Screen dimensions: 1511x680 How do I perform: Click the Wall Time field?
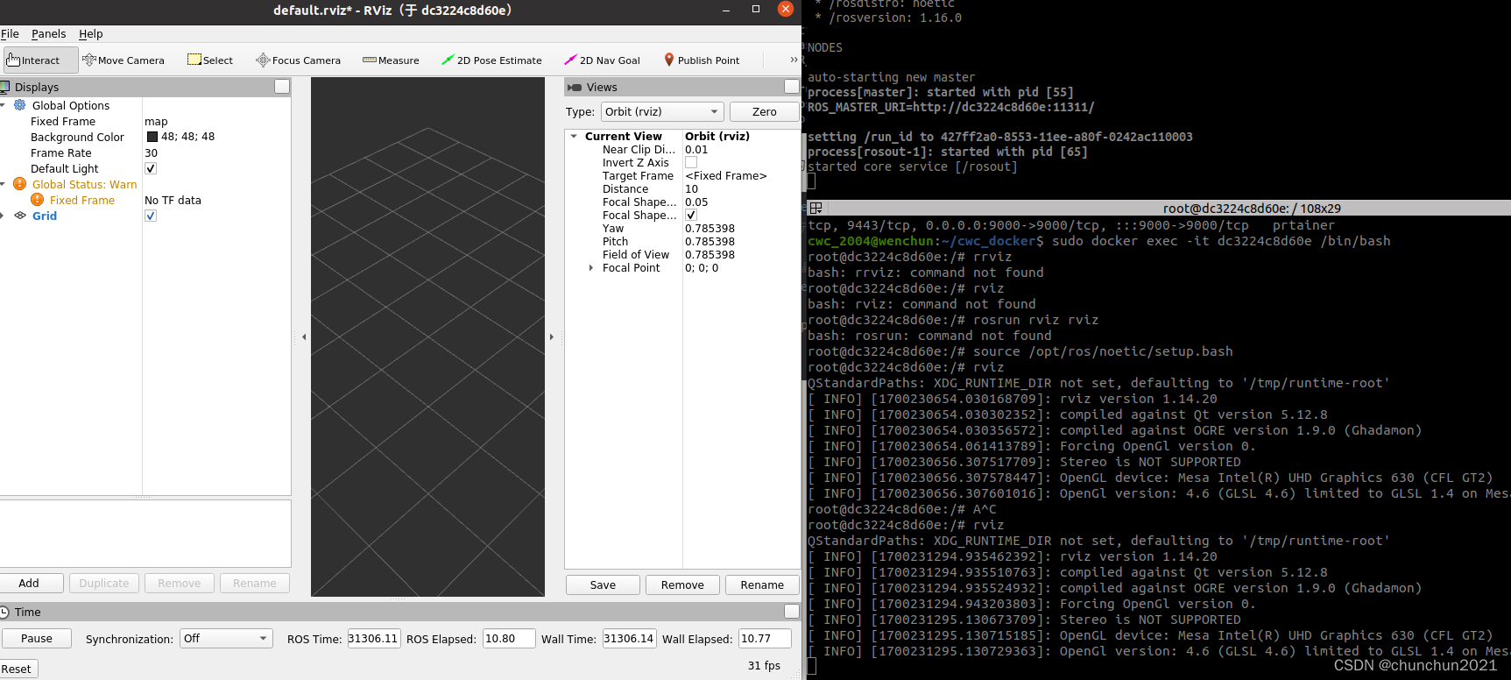(x=629, y=639)
